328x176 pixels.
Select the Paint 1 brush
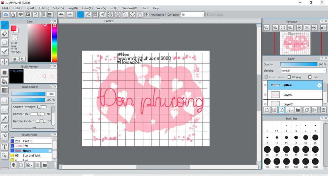tap(31, 141)
